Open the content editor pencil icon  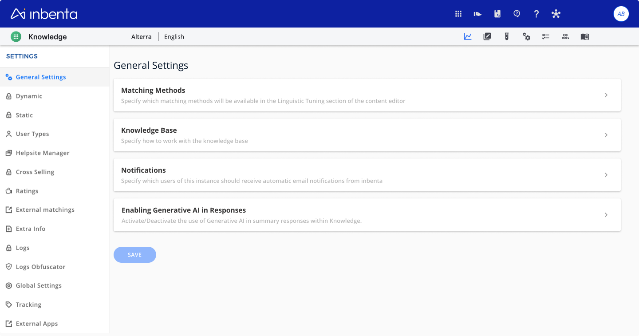[x=487, y=37]
